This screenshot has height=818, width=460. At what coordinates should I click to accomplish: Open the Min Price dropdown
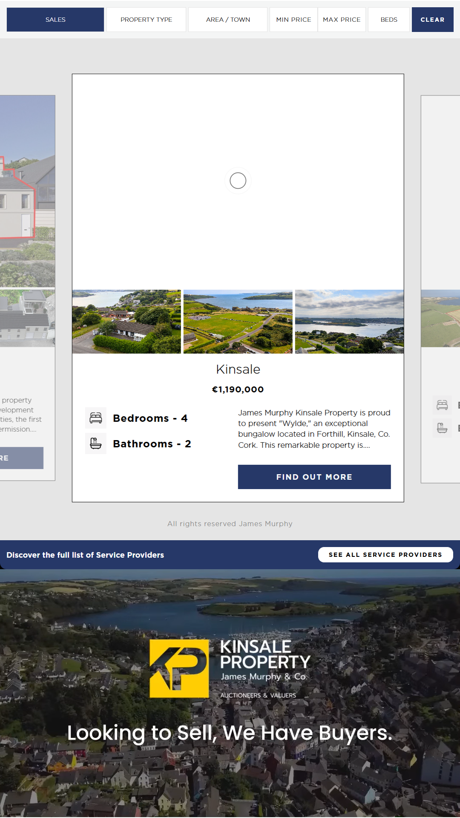(x=293, y=20)
